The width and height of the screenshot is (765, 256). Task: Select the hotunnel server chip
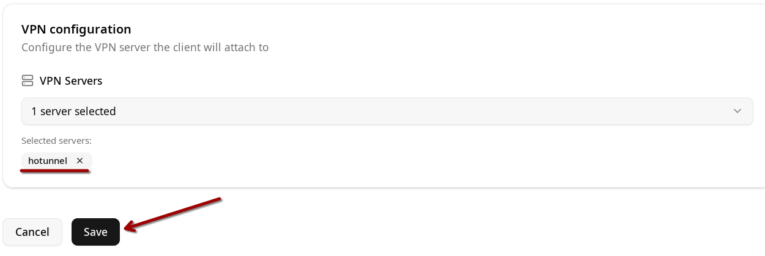[x=49, y=161]
